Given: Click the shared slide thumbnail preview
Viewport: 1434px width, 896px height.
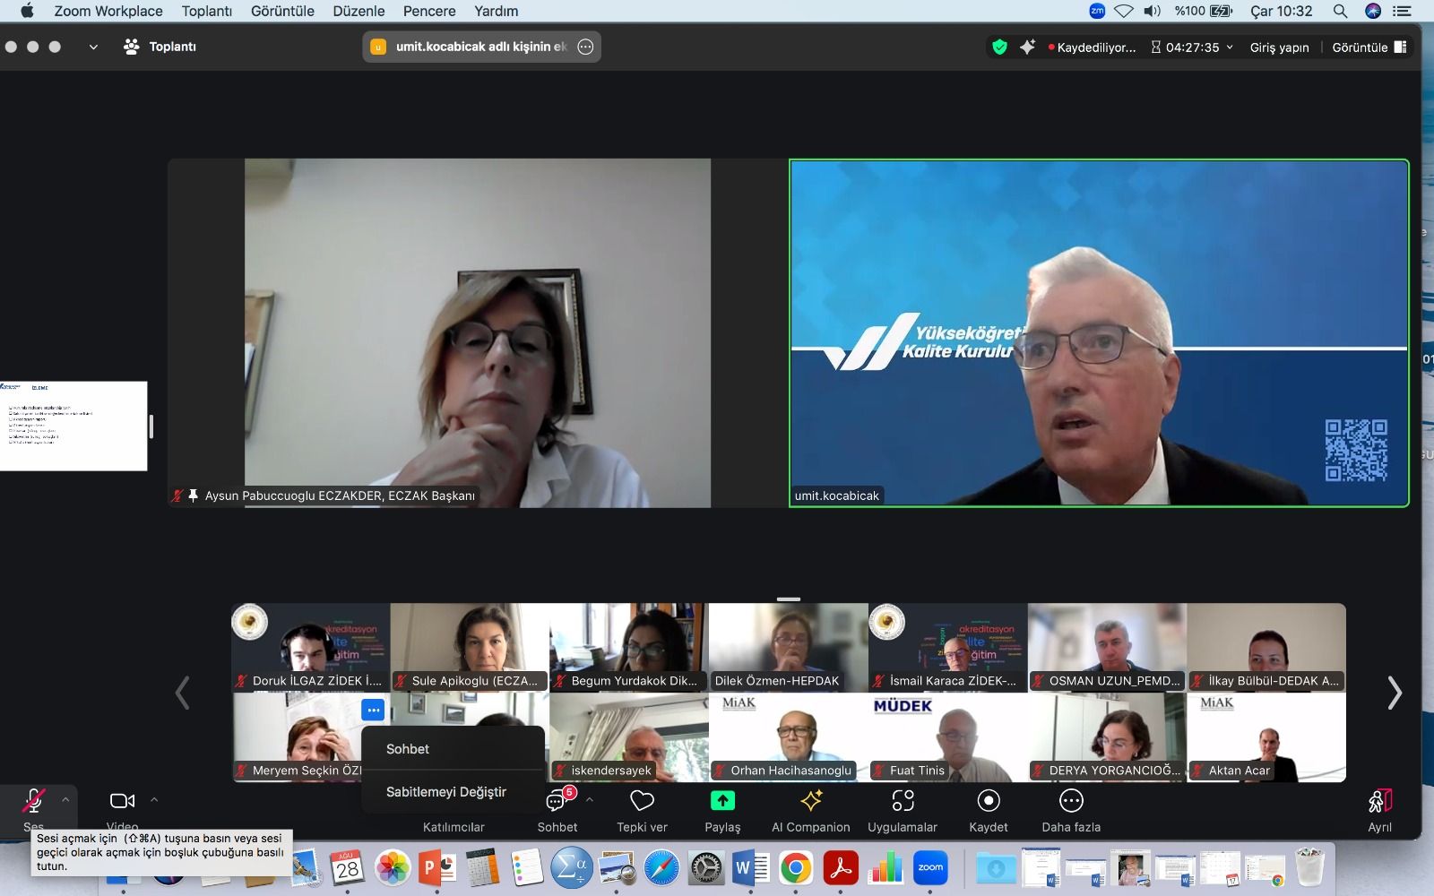Looking at the screenshot, I should pyautogui.click(x=73, y=426).
